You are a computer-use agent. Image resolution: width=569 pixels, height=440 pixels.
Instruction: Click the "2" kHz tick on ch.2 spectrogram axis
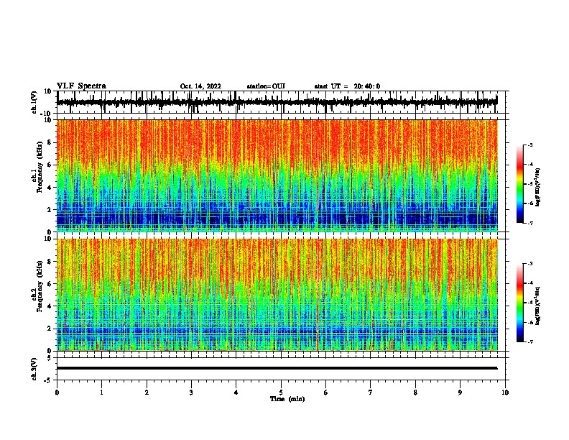(50, 329)
